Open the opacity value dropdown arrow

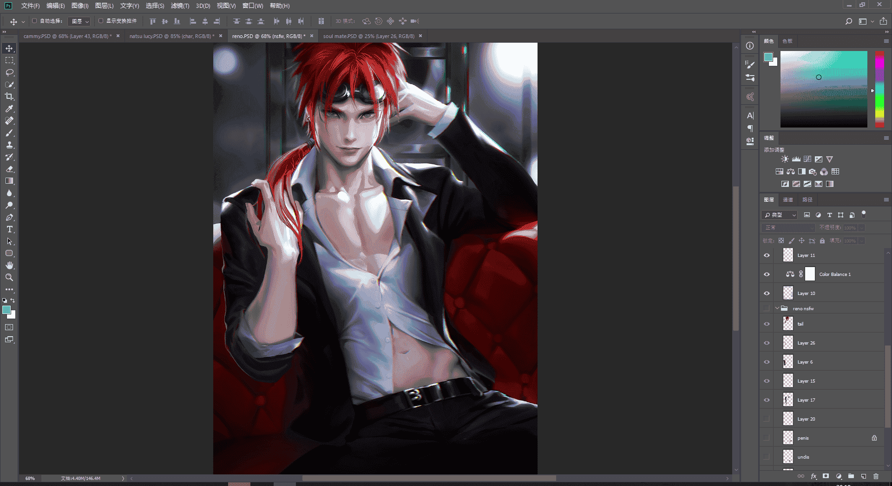click(861, 228)
